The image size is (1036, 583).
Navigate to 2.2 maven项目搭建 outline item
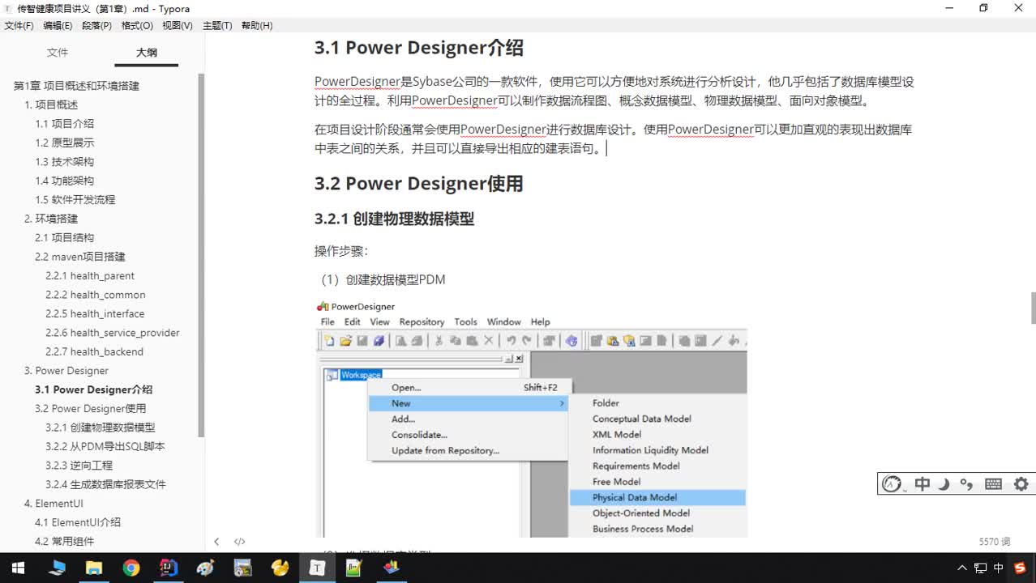point(80,257)
